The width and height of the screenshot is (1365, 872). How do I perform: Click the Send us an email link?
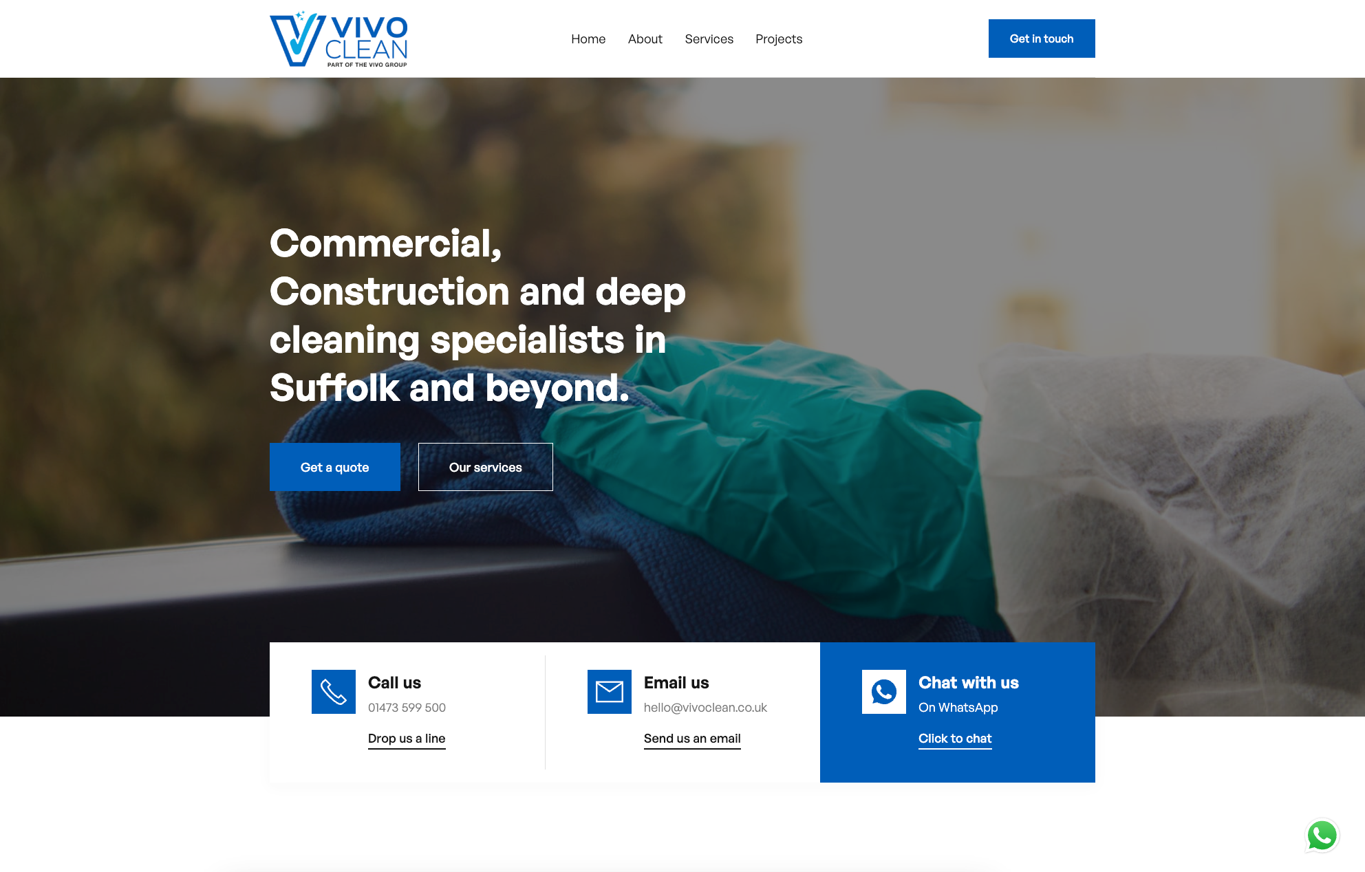(691, 737)
